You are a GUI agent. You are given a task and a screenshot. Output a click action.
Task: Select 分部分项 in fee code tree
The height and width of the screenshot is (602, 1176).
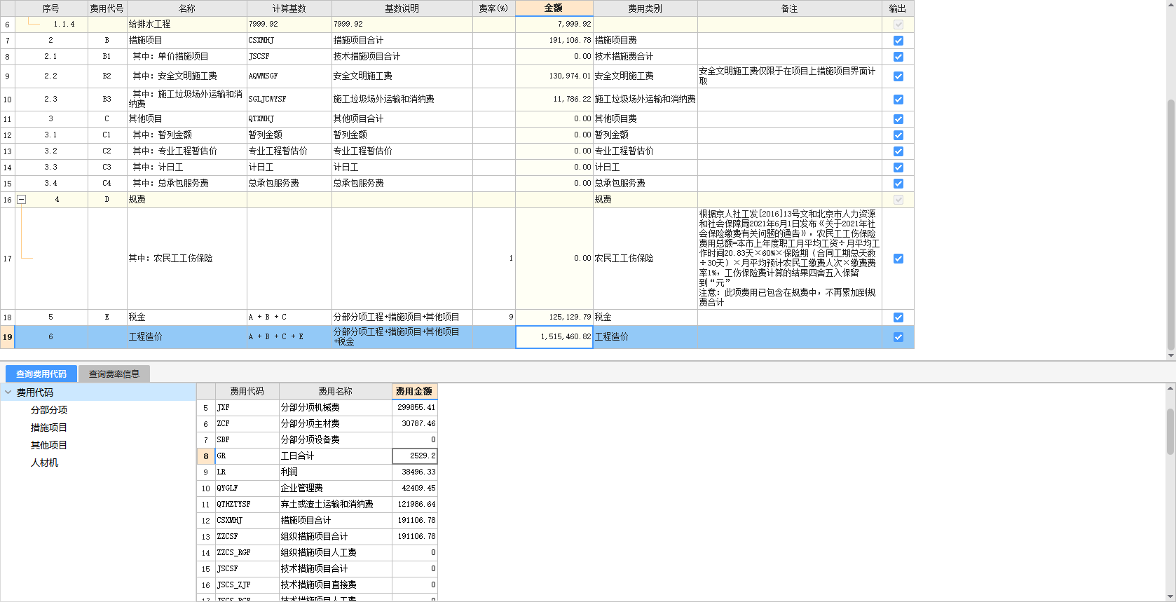pyautogui.click(x=49, y=410)
